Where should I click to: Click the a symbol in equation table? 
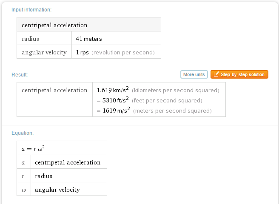coord(23,162)
